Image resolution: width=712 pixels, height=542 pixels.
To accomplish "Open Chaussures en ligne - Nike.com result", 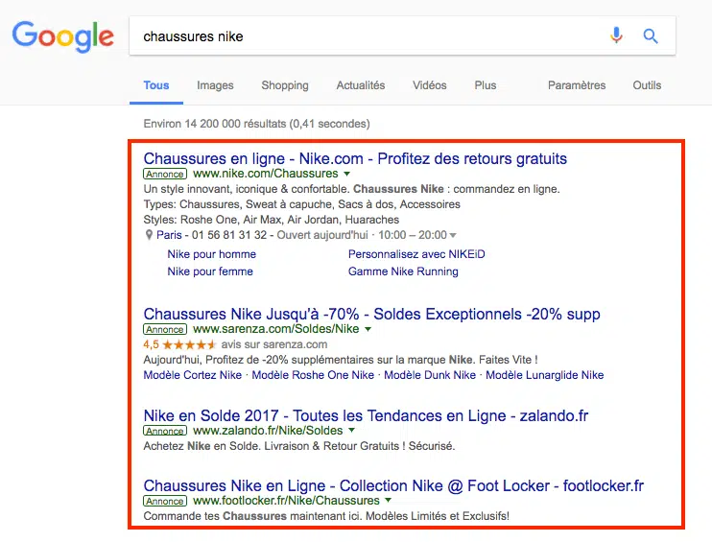I will click(x=355, y=158).
